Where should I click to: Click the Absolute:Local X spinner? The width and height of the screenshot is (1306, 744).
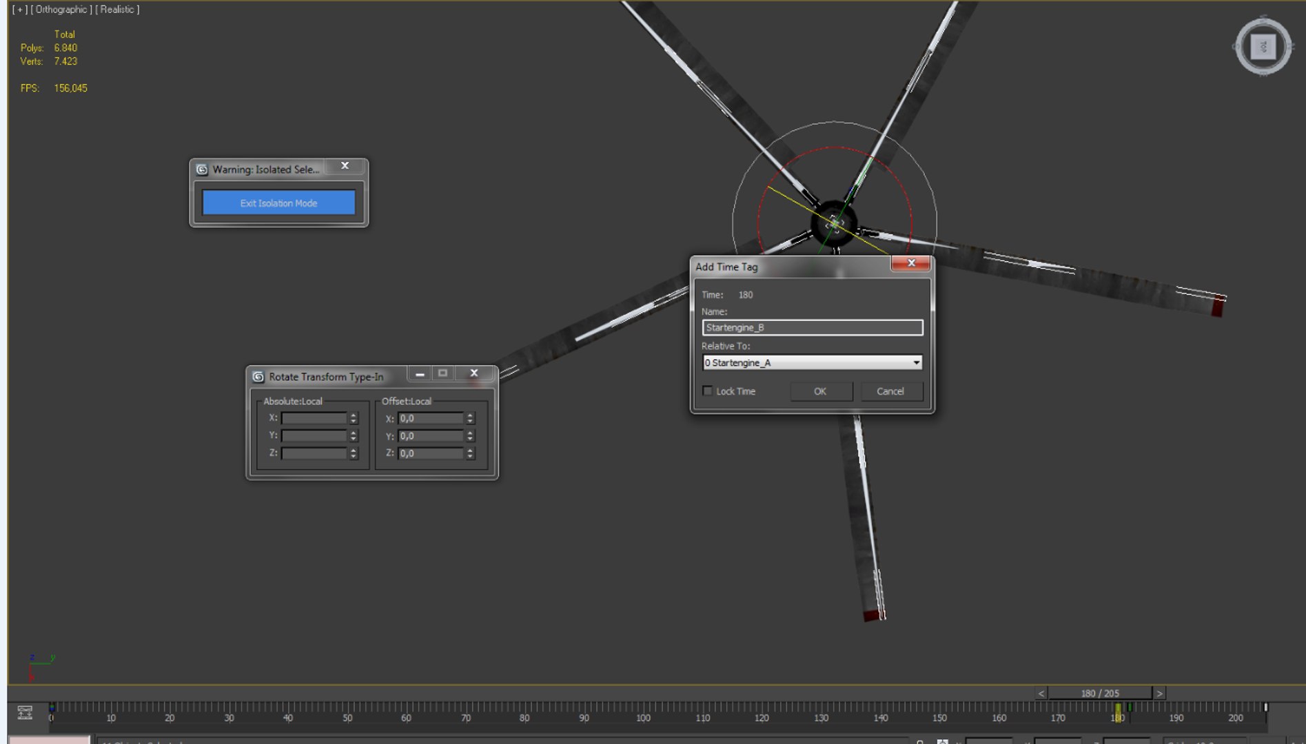(354, 418)
